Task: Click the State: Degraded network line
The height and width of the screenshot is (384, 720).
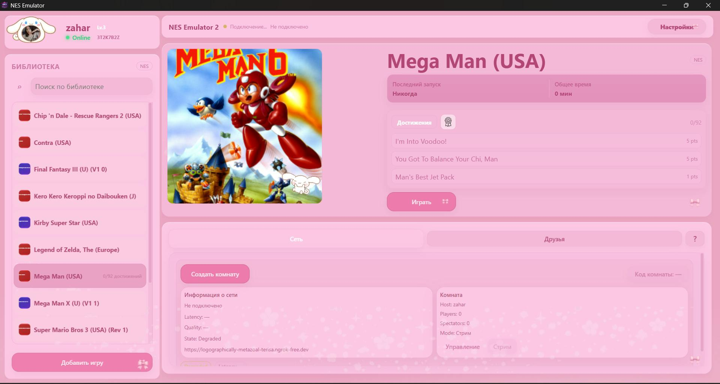Action: [203, 339]
